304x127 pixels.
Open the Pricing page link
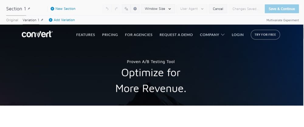pyautogui.click(x=110, y=35)
